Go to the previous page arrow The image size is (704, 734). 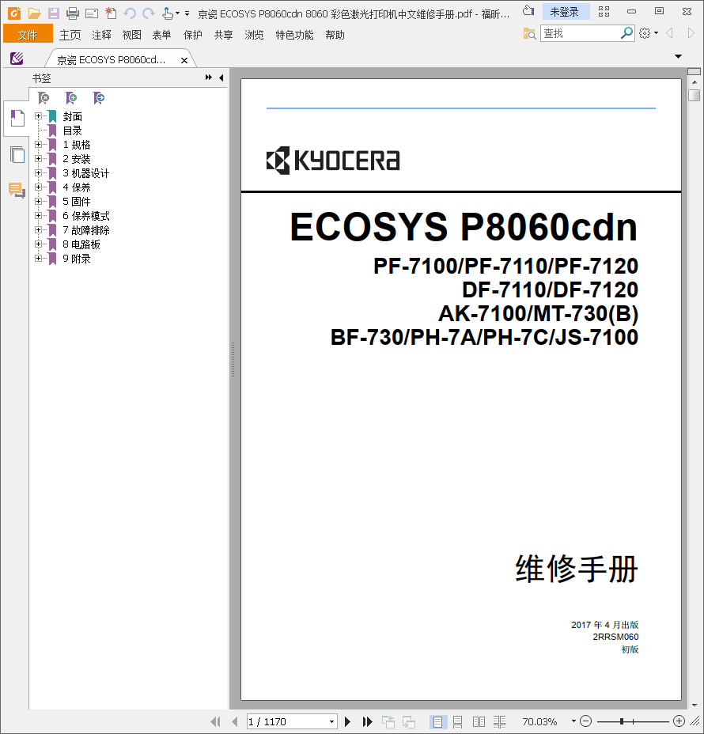click(235, 722)
